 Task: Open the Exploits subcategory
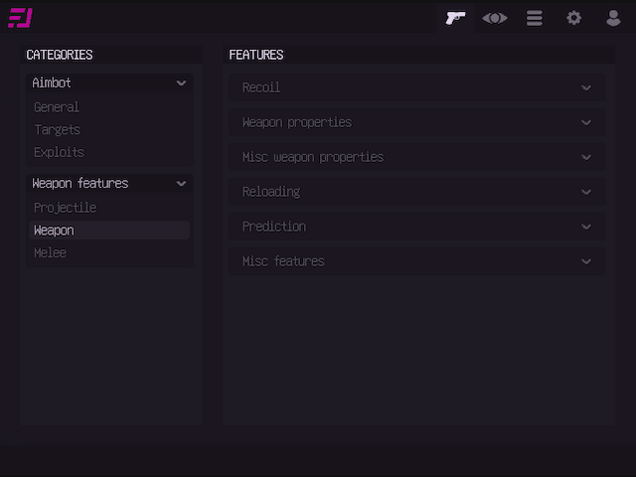coord(59,153)
